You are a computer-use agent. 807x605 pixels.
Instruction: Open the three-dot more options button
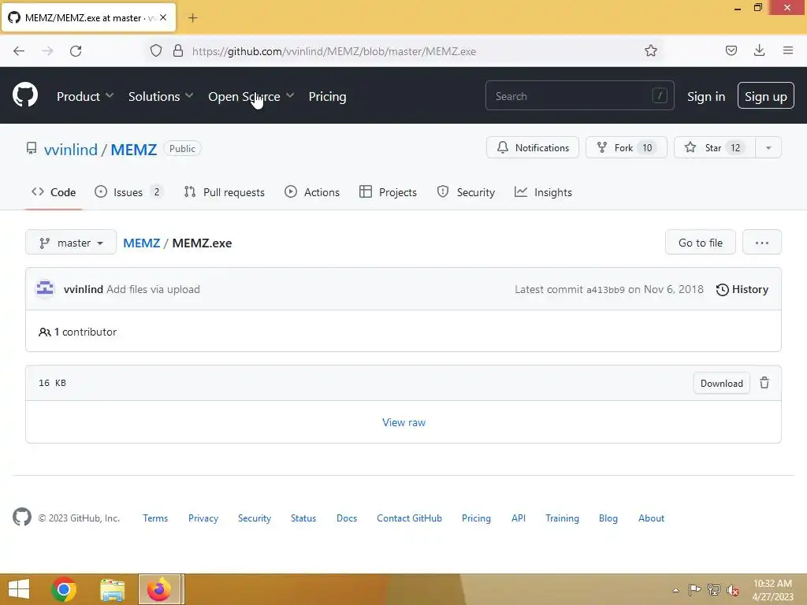click(x=762, y=243)
